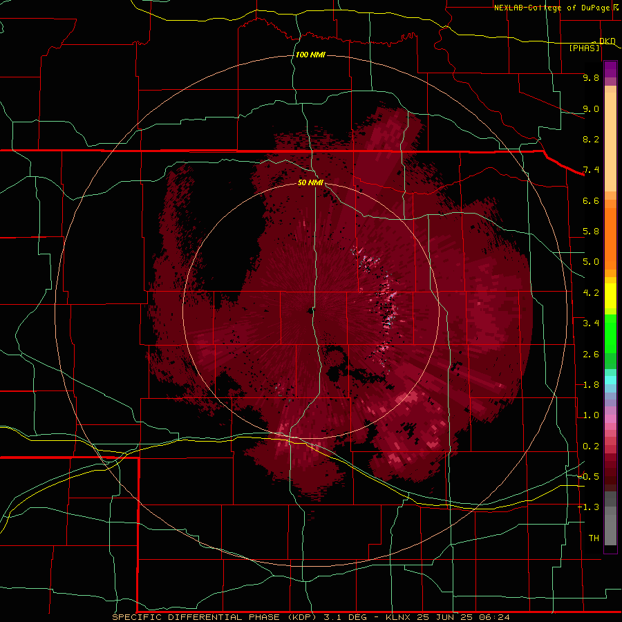Image resolution: width=622 pixels, height=622 pixels.
Task: Click the 4.2 value on the color scale
Action: click(x=591, y=293)
